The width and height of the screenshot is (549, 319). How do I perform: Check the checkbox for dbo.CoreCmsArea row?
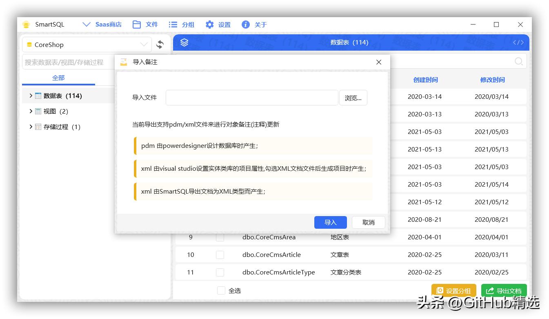point(220,237)
